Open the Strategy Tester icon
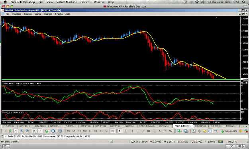 click(x=216, y=131)
